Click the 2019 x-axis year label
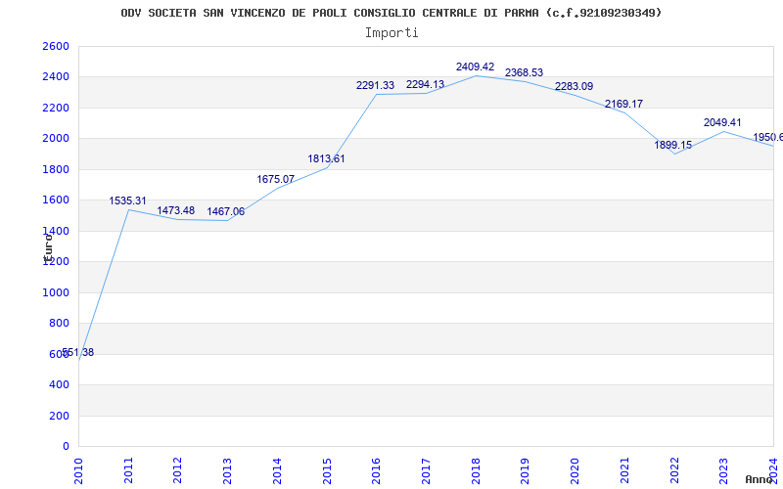Screen dimensions: 783x489 coord(526,470)
